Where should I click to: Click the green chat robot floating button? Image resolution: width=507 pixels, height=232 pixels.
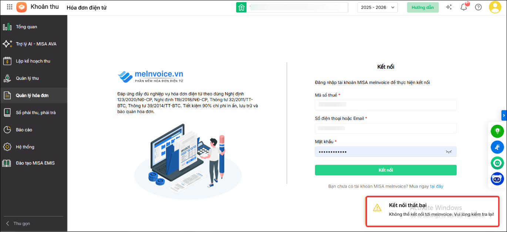click(x=497, y=163)
